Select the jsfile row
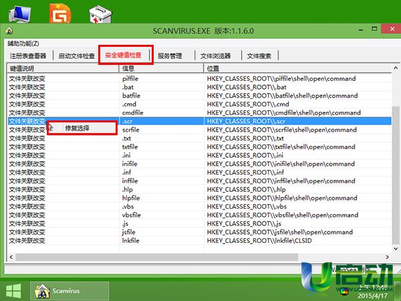The image size is (401, 301). [x=199, y=232]
